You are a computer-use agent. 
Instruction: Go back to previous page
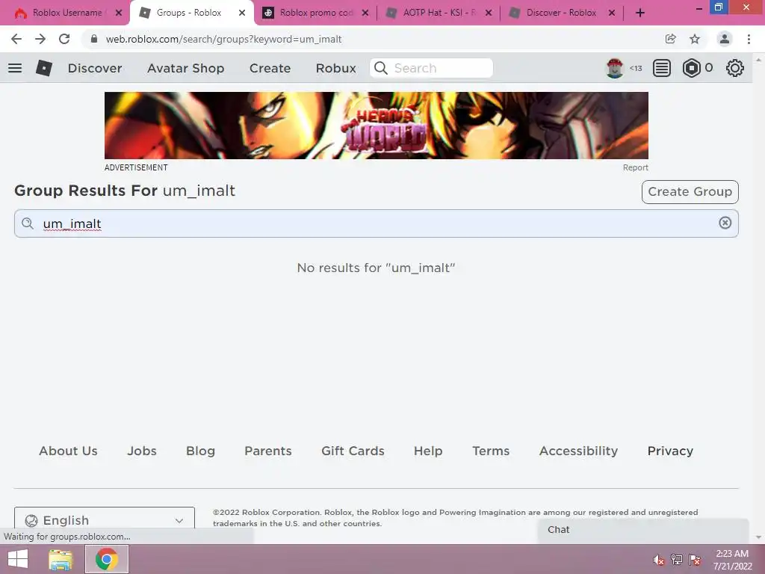pyautogui.click(x=16, y=39)
